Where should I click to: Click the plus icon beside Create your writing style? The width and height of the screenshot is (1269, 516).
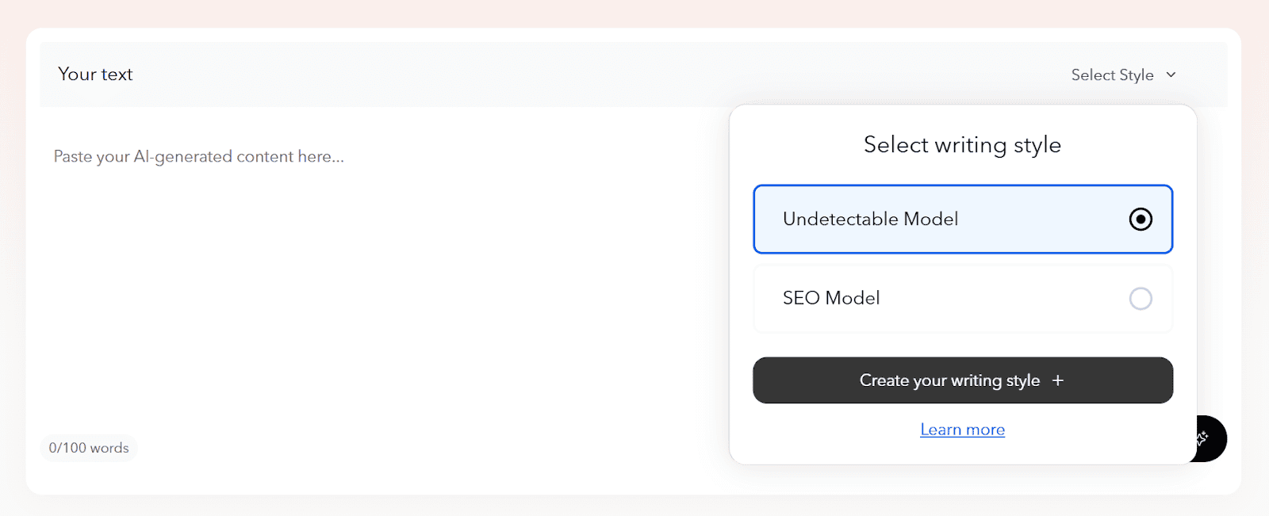click(1057, 380)
